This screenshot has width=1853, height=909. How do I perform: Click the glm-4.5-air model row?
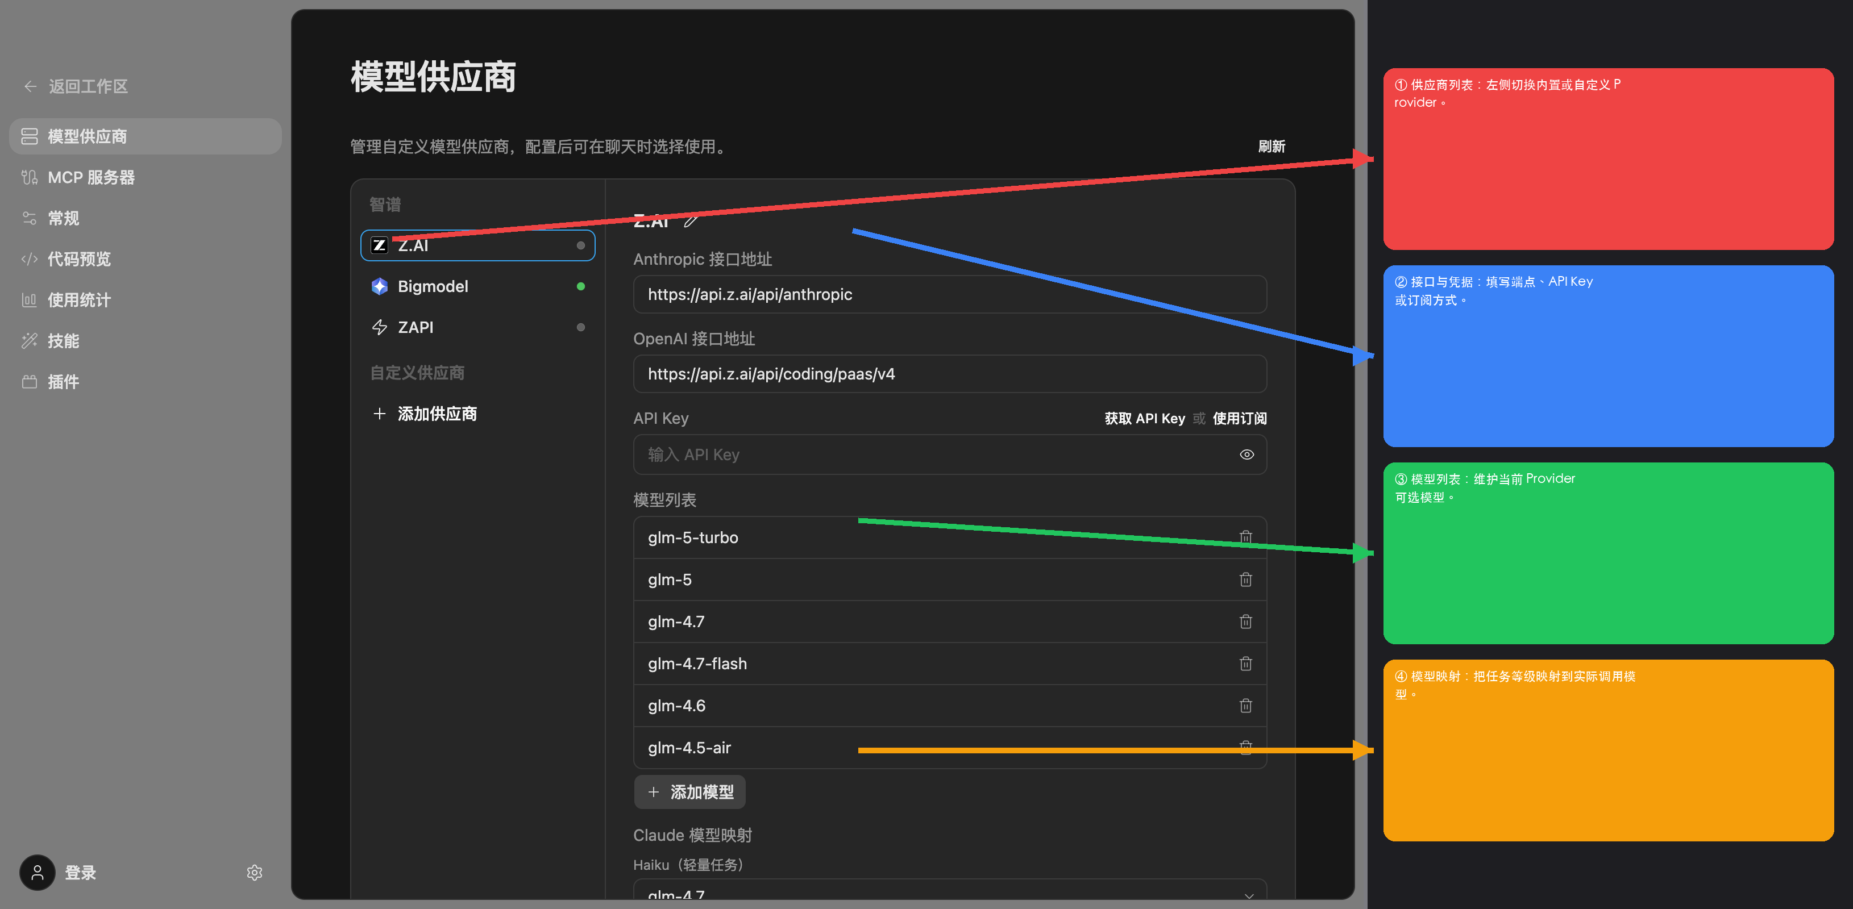click(x=949, y=748)
